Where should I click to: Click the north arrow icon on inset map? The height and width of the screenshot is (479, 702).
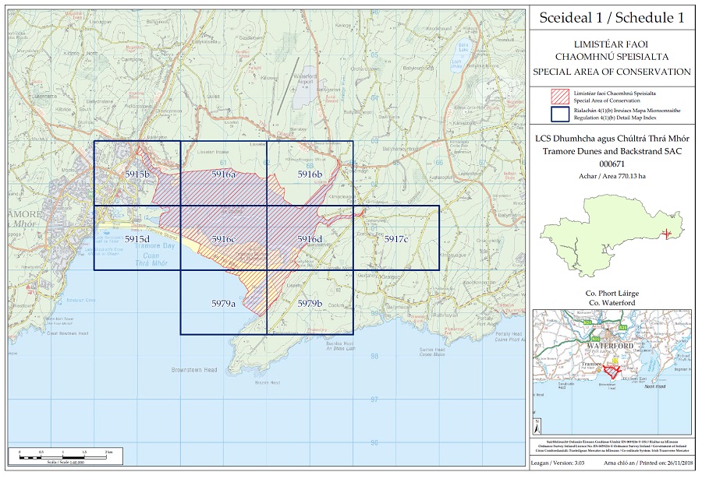point(538,425)
